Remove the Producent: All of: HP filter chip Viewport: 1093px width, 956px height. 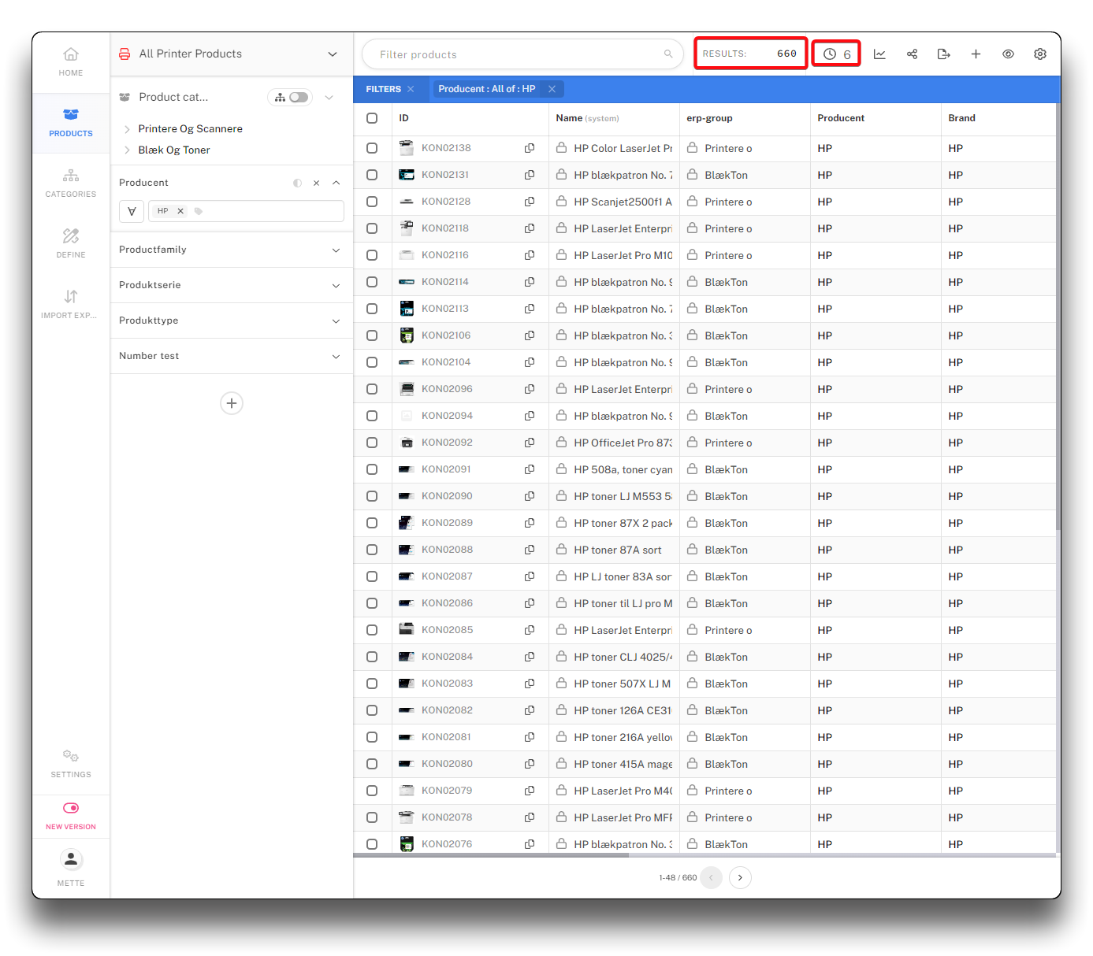[x=552, y=89]
